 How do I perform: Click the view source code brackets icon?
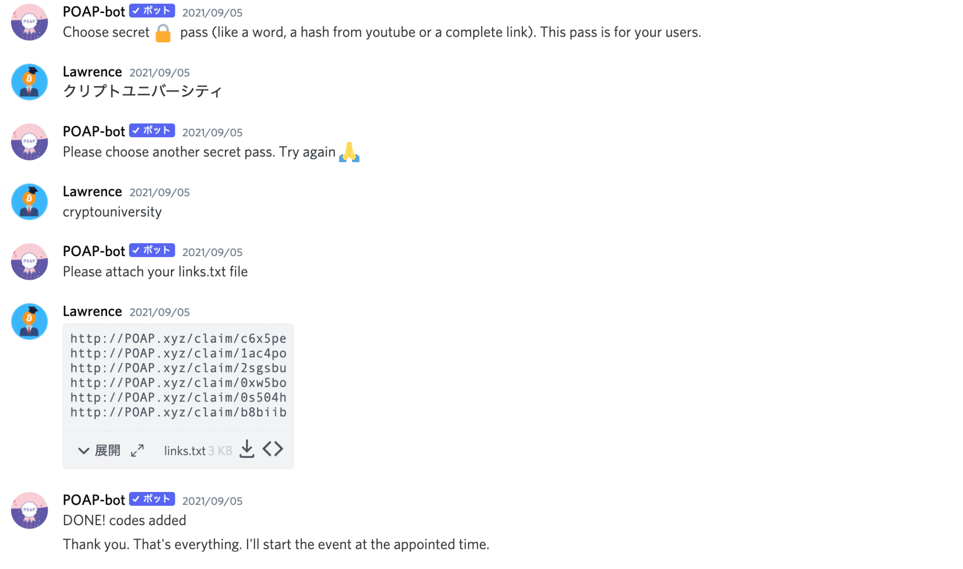pos(273,449)
